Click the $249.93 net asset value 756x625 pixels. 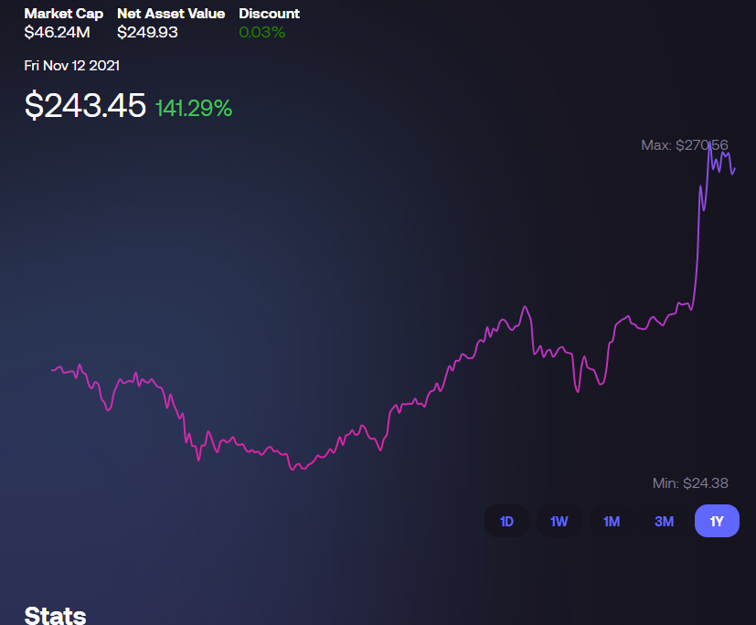click(147, 32)
